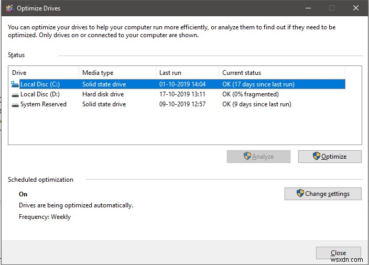Click the System Reserved drive icon

[x=15, y=104]
